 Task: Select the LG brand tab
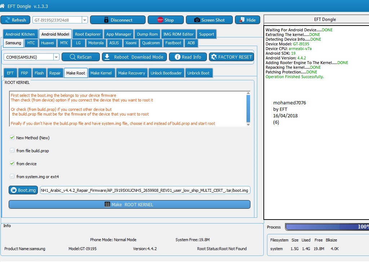click(x=78, y=43)
